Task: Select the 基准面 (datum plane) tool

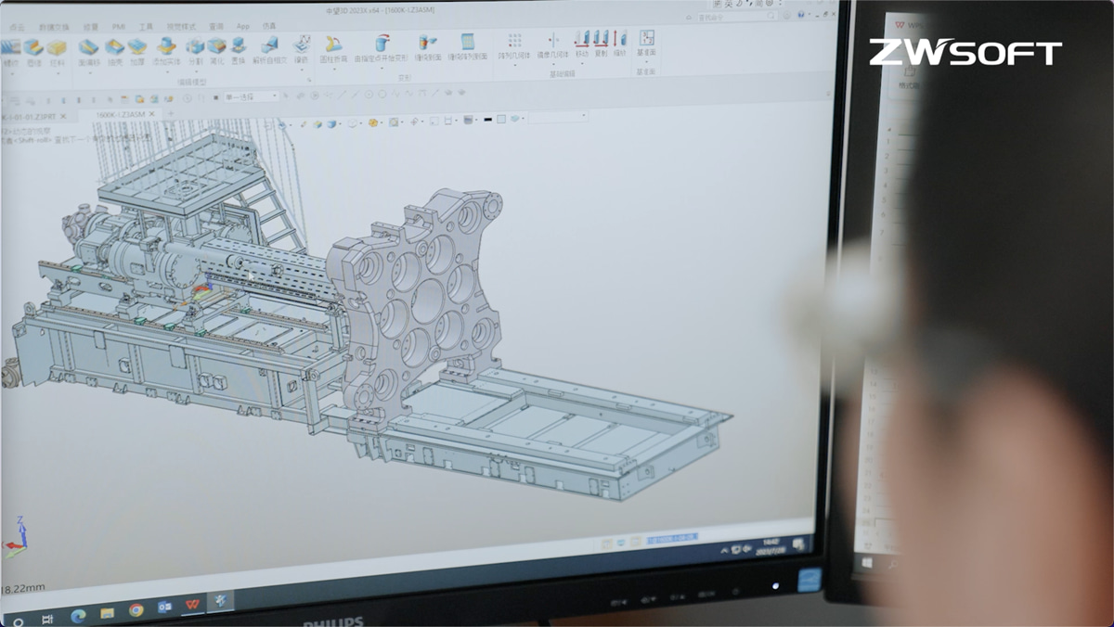Action: tap(647, 43)
